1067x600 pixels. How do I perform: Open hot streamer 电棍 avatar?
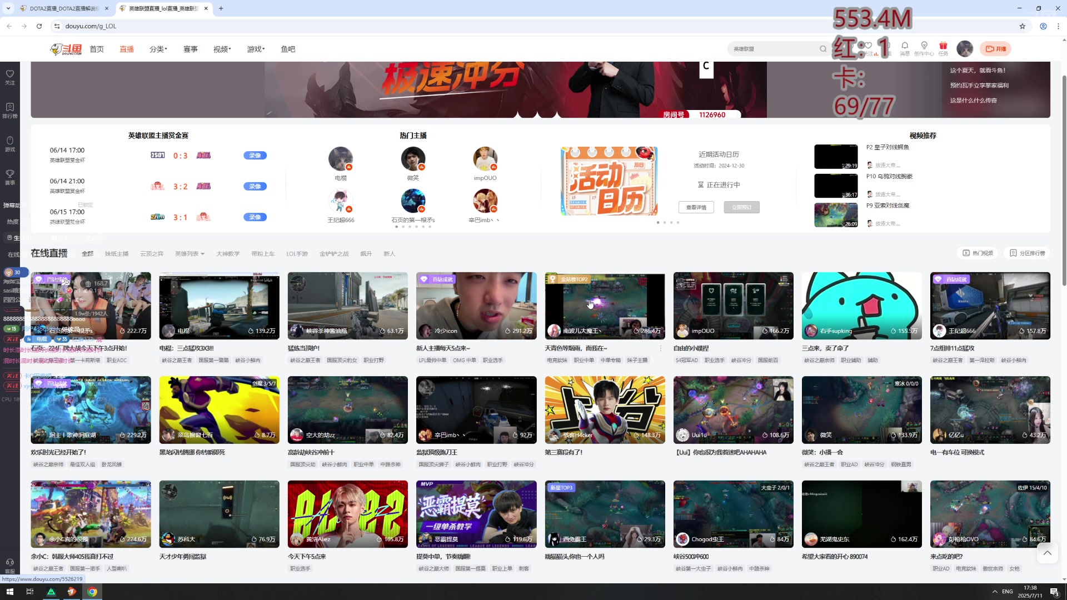pyautogui.click(x=341, y=159)
